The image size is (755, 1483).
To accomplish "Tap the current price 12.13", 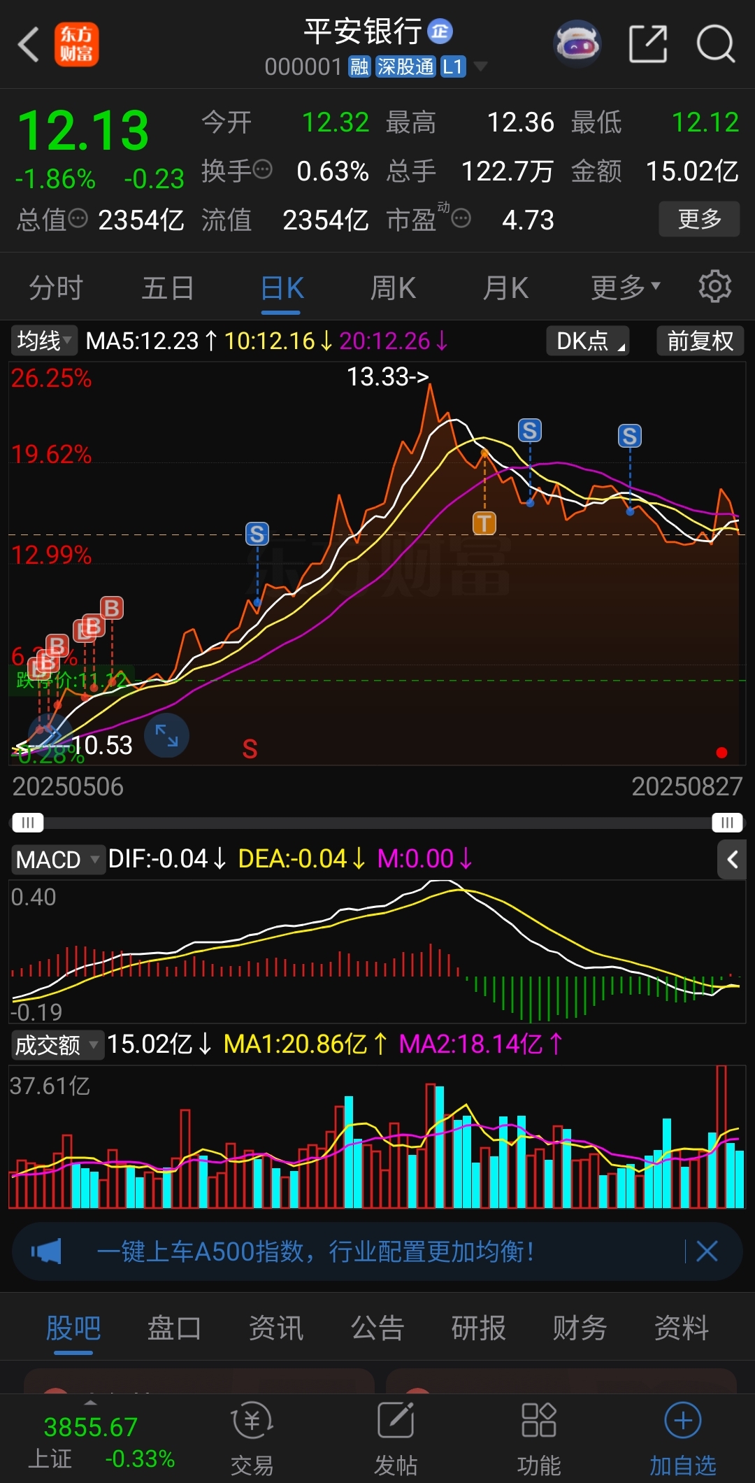I will pos(82,131).
